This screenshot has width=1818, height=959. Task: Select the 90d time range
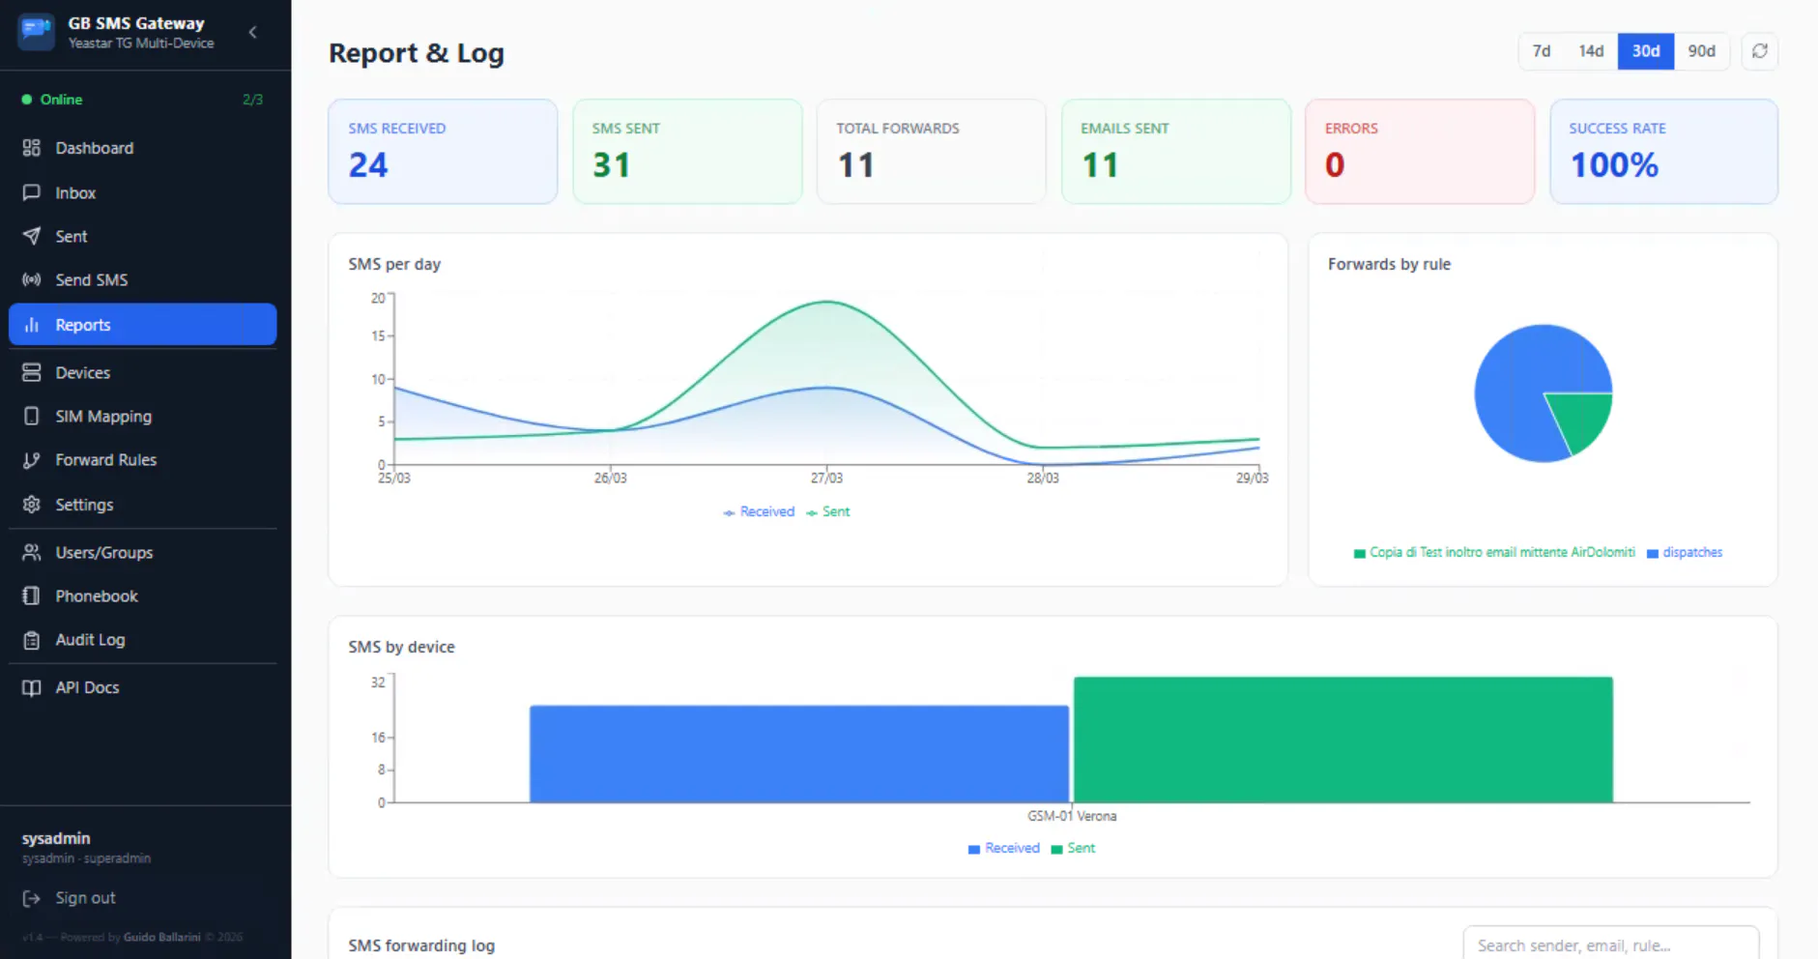coord(1701,51)
